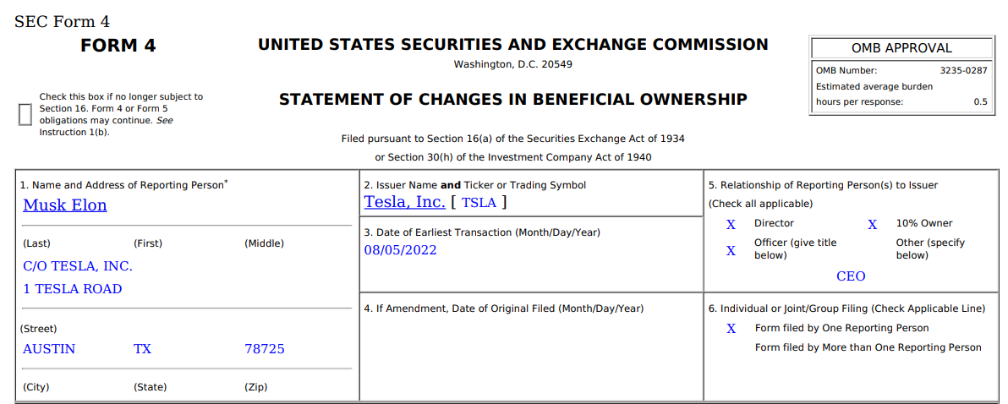Viewport: 1008px width, 404px height.
Task: Click the OMB APPROVAL box header
Action: click(x=901, y=48)
